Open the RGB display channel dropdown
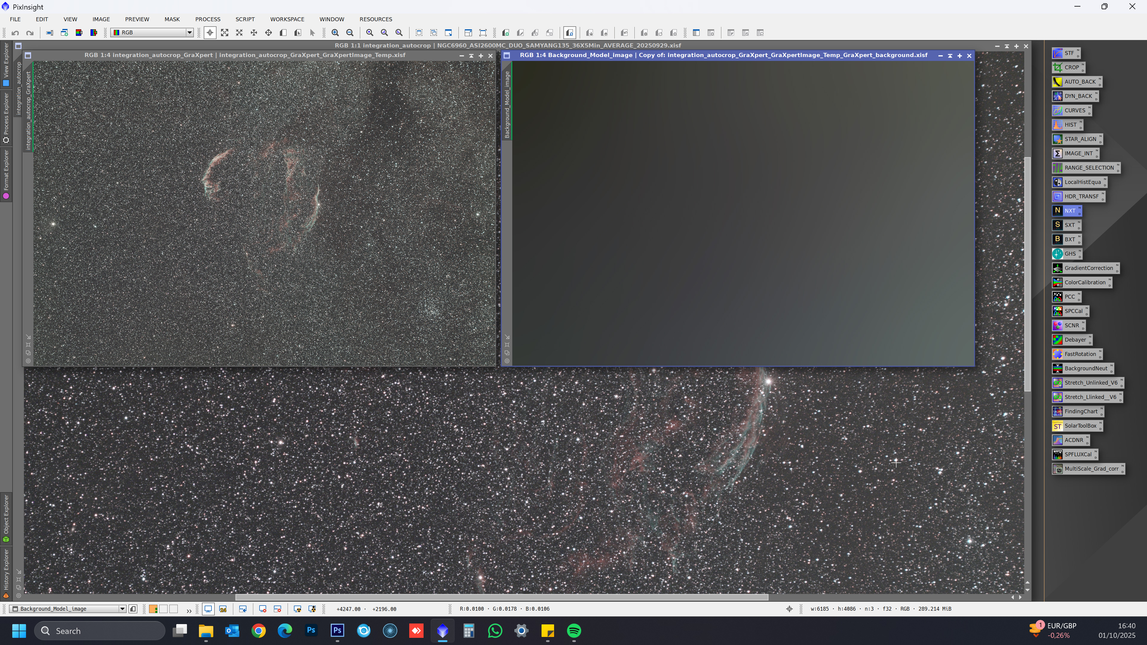The height and width of the screenshot is (645, 1147). pos(189,33)
